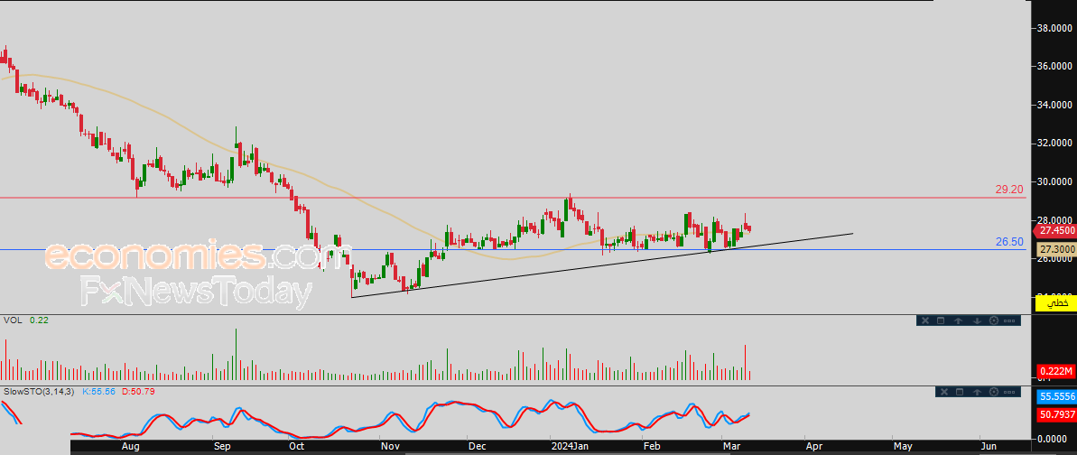1077x455 pixels.
Task: Click the 36.0000 price axis label
Action: tap(1056, 67)
